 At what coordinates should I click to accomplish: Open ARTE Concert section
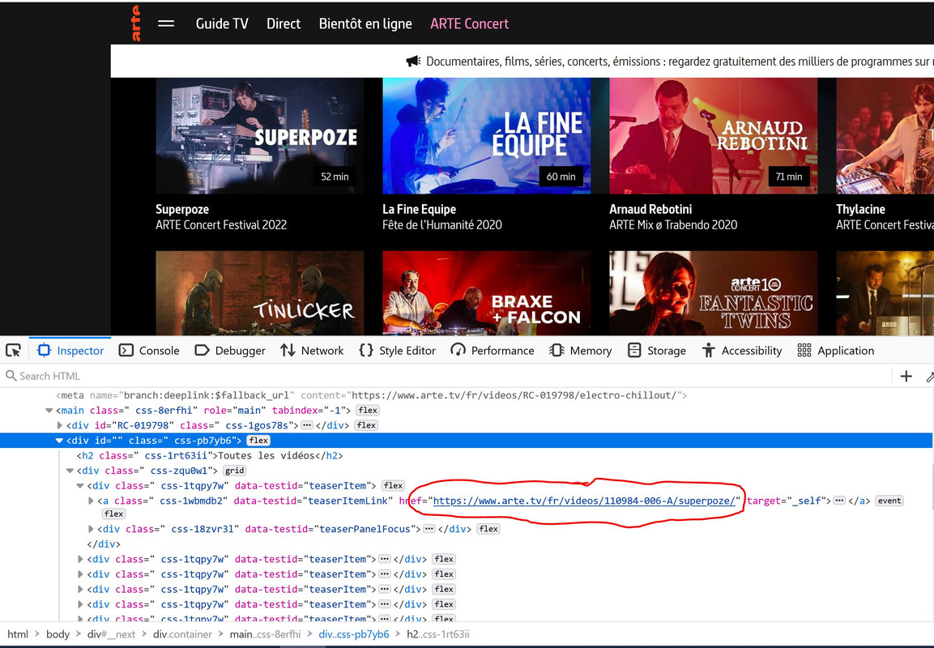(x=469, y=23)
